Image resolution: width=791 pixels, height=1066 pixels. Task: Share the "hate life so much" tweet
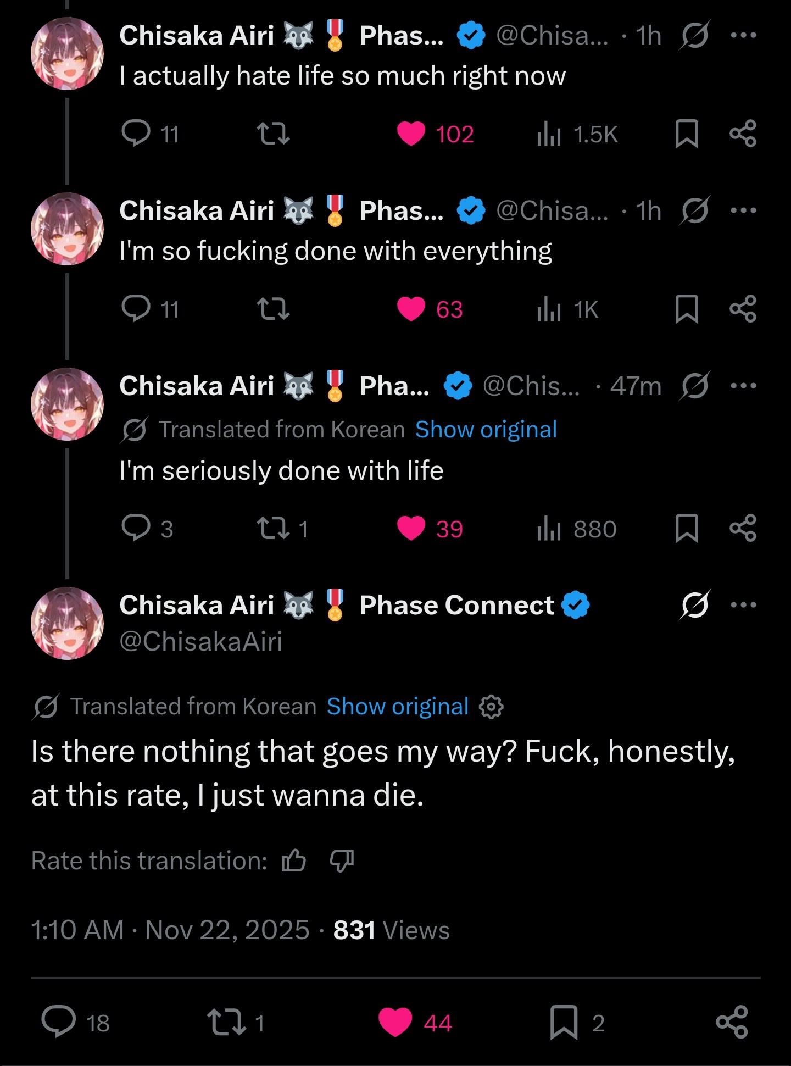(x=743, y=134)
